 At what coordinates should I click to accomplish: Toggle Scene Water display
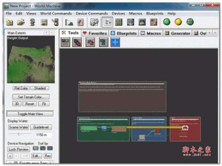tap(18, 127)
